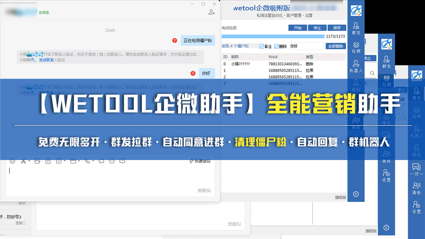Click the phone call icon
Image resolution: width=425 pixels, height=239 pixels.
tap(87, 161)
